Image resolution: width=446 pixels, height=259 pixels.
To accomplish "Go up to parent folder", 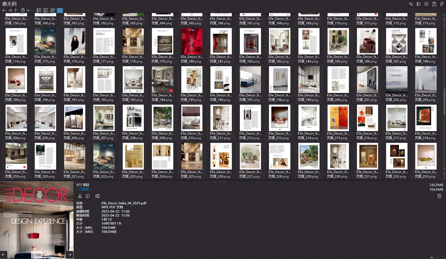I will 16,10.
